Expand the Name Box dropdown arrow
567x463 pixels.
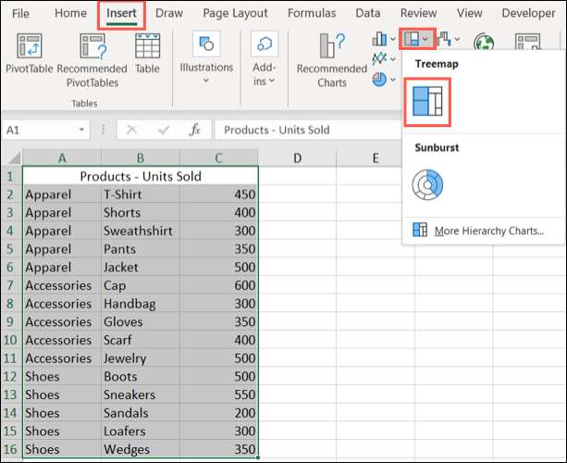coord(82,131)
